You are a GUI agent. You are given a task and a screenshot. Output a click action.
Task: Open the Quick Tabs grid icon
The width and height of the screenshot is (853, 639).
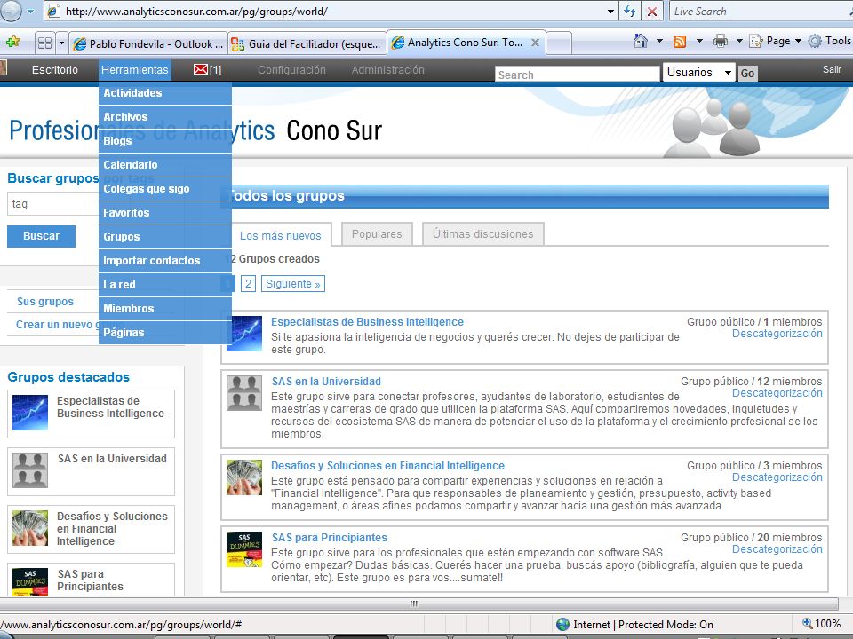point(45,43)
